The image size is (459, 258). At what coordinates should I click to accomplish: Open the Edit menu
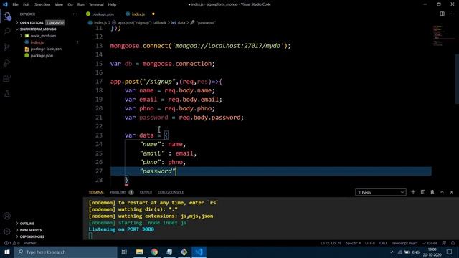pyautogui.click(x=27, y=4)
